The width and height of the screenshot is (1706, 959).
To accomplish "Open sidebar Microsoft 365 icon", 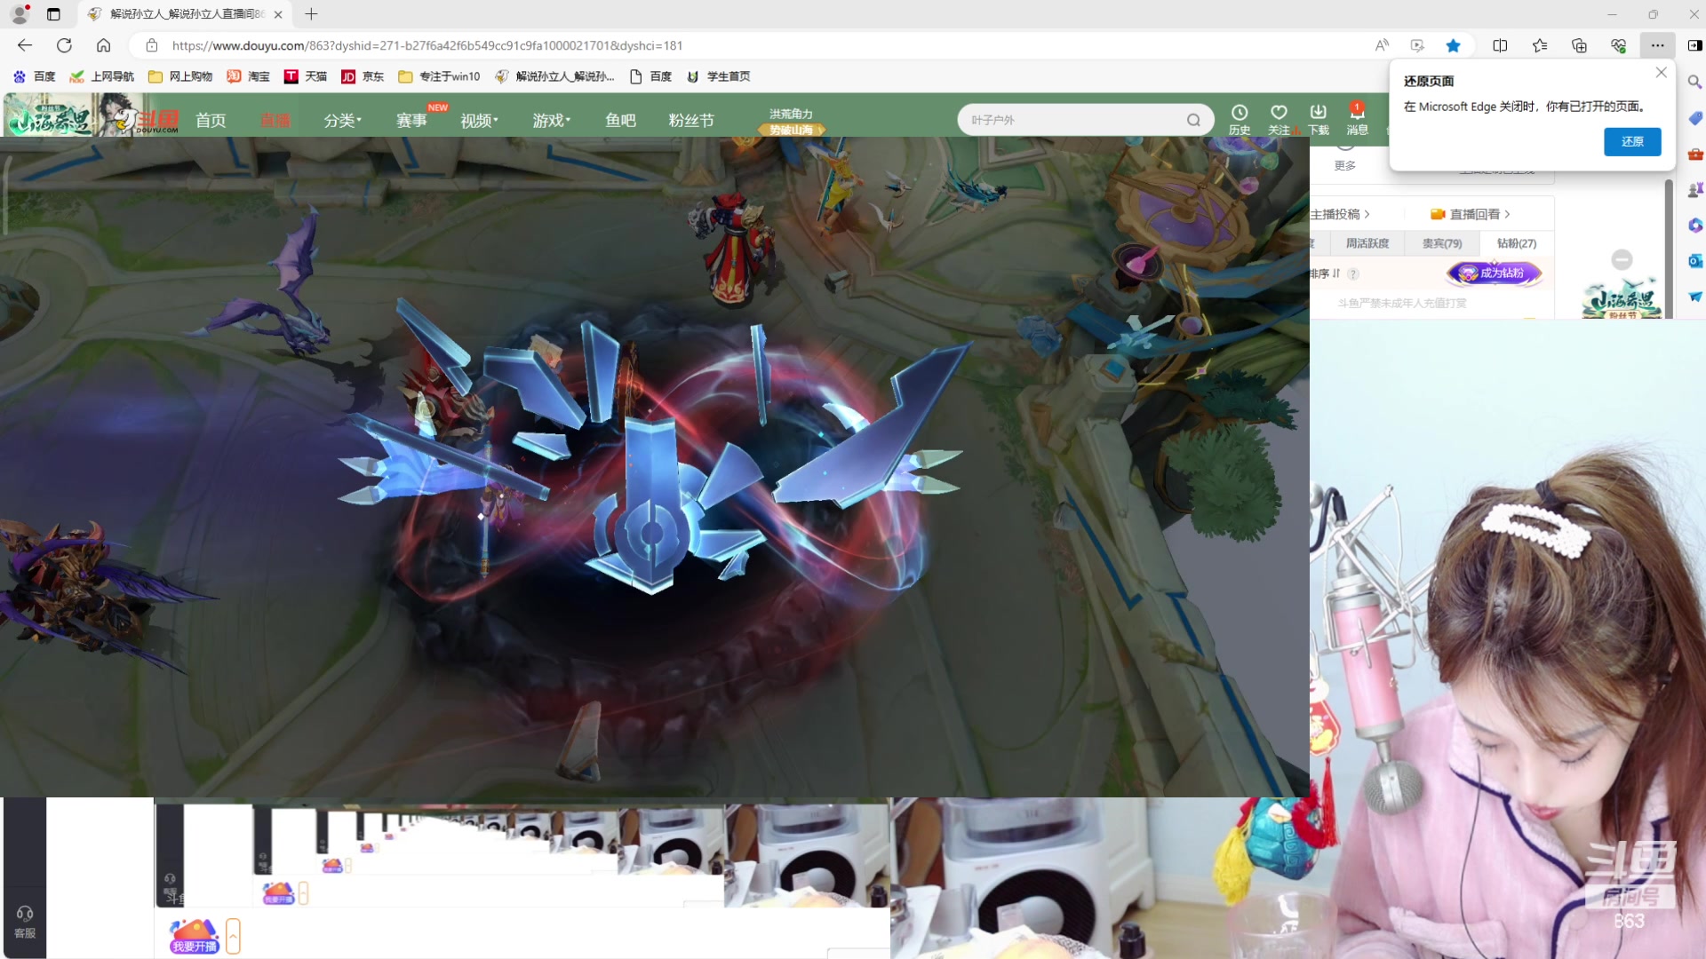I will (1694, 225).
